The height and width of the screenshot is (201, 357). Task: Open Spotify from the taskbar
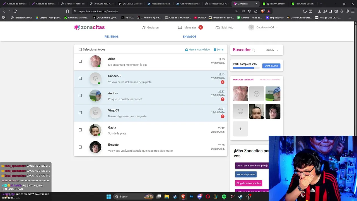click(224, 197)
